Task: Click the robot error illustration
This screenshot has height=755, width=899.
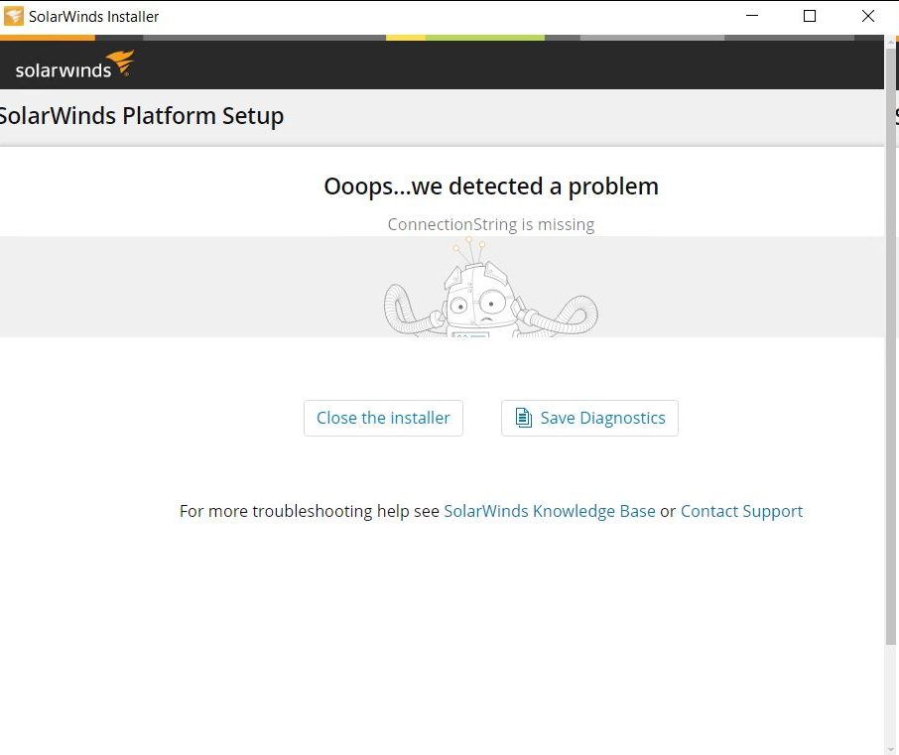Action: [491, 287]
